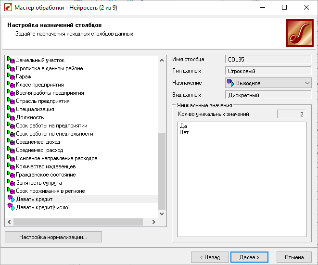
Task: Select the Количество иждевенцев column
Action: pyautogui.click(x=46, y=166)
